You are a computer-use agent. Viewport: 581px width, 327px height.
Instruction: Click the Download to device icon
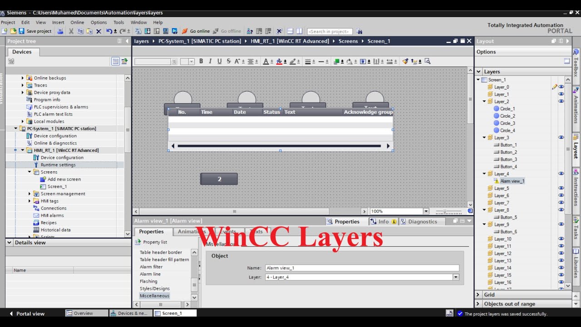[148, 31]
